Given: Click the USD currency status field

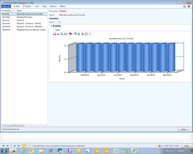Looking at the screenshot, I should pyautogui.click(x=166, y=146).
